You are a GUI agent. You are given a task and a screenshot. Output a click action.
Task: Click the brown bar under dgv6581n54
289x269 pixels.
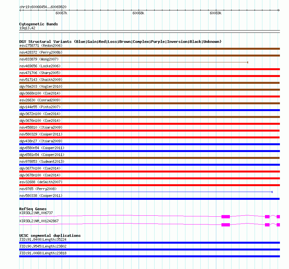point(149,158)
